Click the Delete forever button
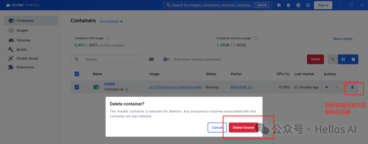 click(243, 127)
